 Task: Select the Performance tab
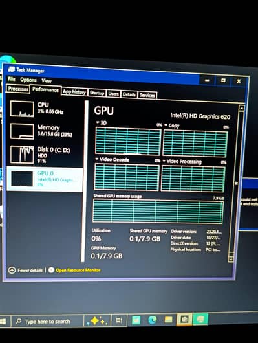point(45,89)
